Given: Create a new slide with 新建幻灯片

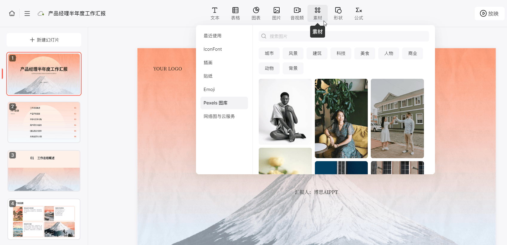Looking at the screenshot, I should pyautogui.click(x=44, y=40).
